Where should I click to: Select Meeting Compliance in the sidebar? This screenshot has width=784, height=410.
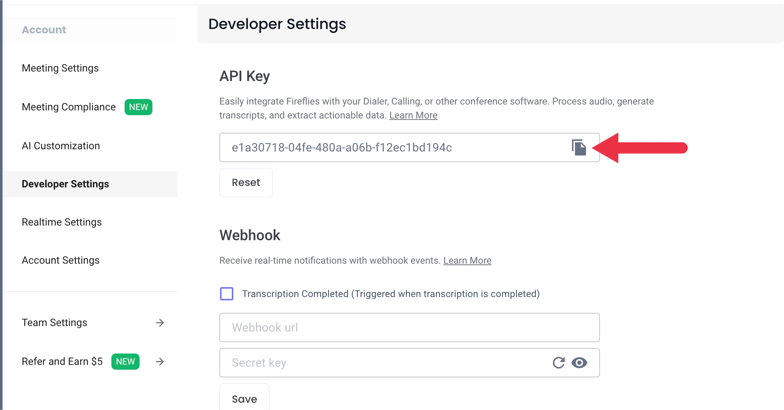click(68, 107)
